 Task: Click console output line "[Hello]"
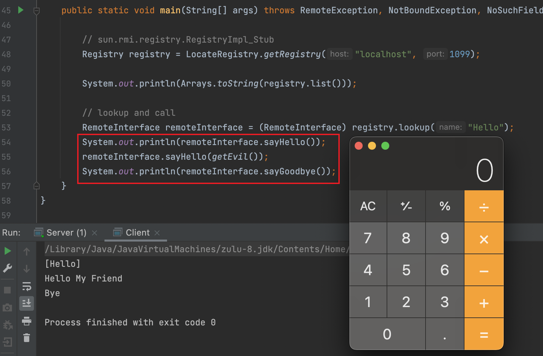[x=63, y=264]
